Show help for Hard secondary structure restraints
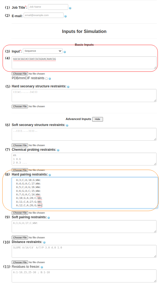 68,87
